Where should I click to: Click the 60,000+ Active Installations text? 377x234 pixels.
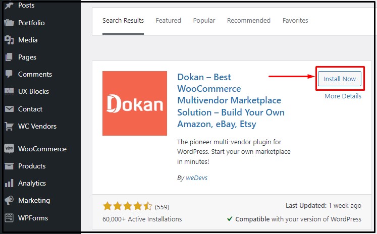tap(142, 219)
